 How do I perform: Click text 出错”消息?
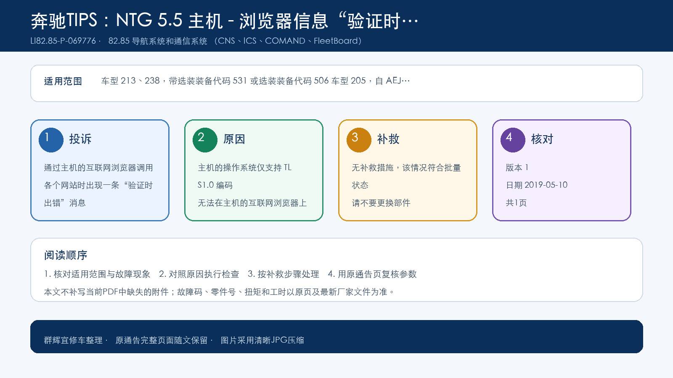click(65, 203)
